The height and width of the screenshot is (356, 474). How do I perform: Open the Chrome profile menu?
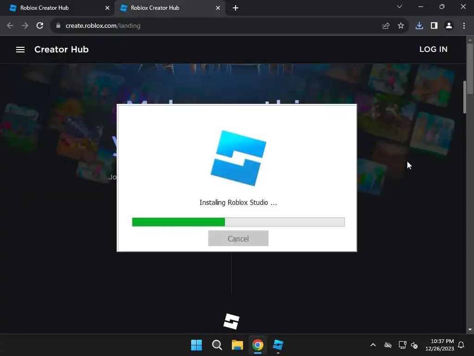click(449, 26)
